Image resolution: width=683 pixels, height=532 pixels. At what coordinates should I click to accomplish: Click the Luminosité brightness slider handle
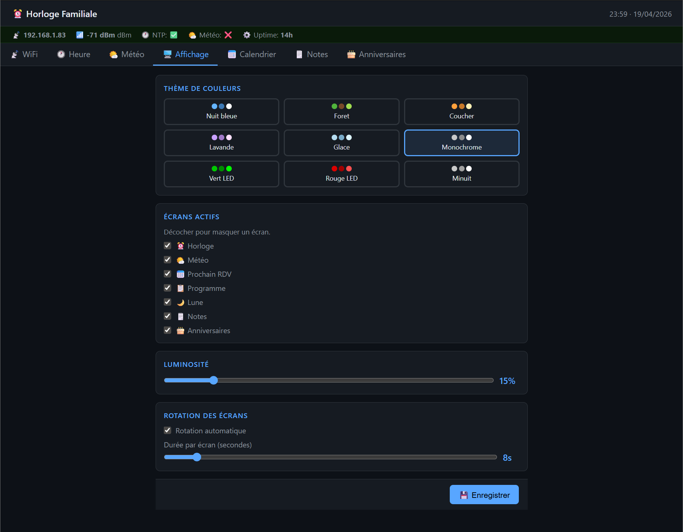(x=214, y=380)
